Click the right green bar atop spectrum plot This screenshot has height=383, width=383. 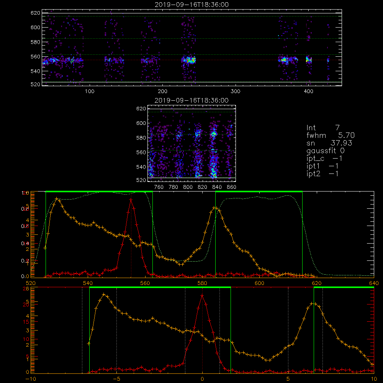tap(259, 191)
